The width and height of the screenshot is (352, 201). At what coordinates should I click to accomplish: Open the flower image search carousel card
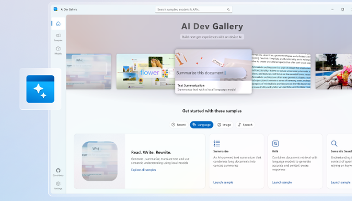click(145, 72)
